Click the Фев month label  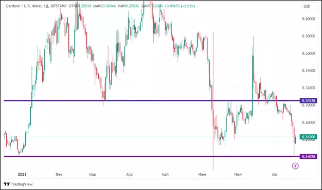click(59, 174)
